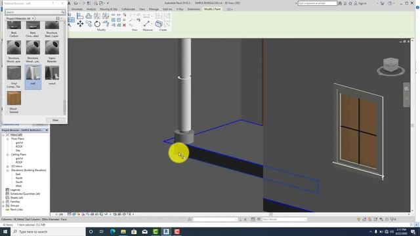Open the Site floor plan
Image resolution: width=420 pixels, height=236 pixels.
tap(18, 151)
